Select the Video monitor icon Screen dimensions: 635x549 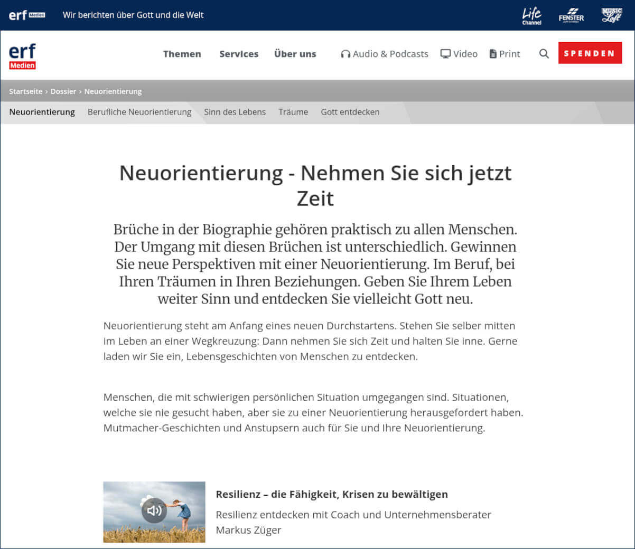point(446,53)
